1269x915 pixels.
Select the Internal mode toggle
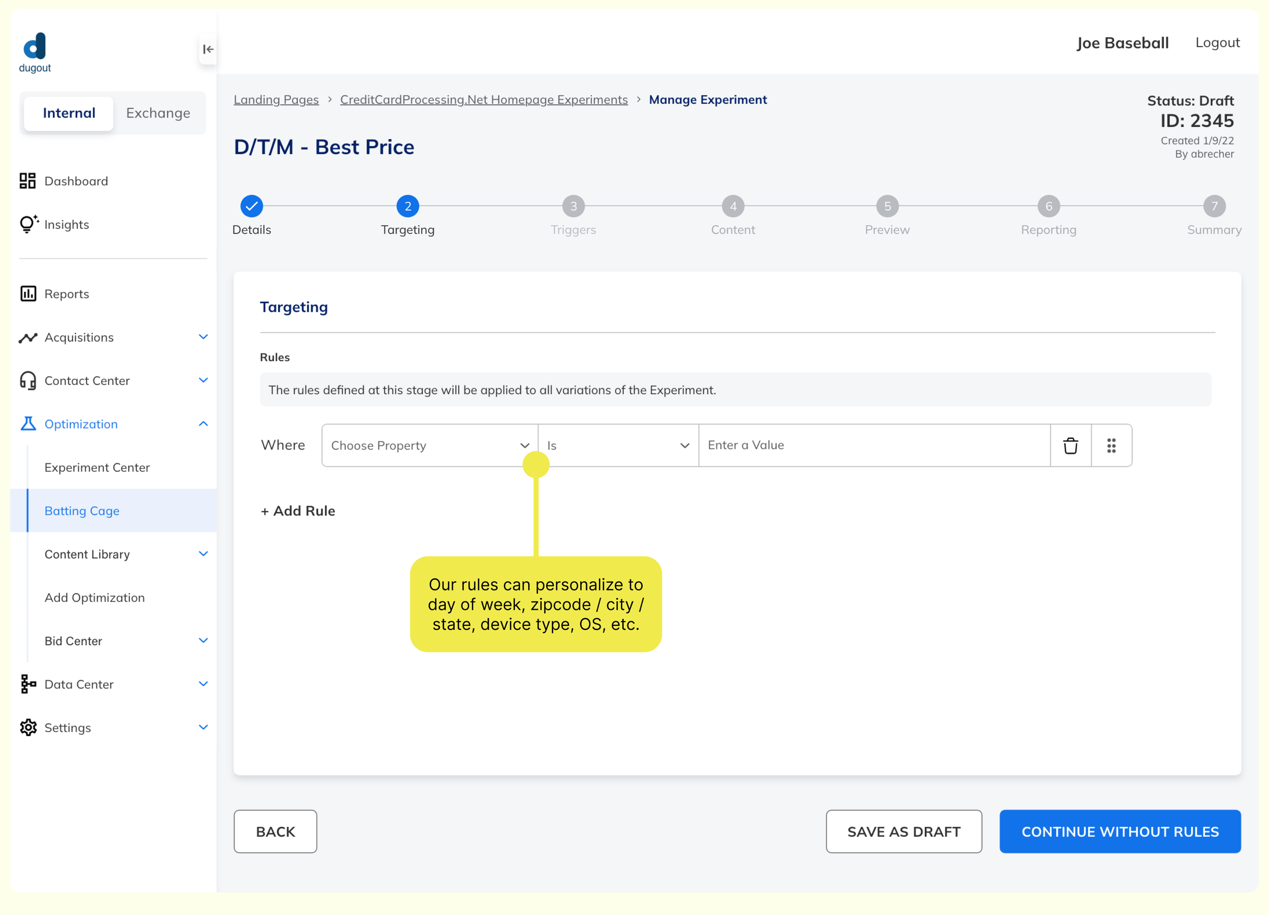pyautogui.click(x=69, y=113)
